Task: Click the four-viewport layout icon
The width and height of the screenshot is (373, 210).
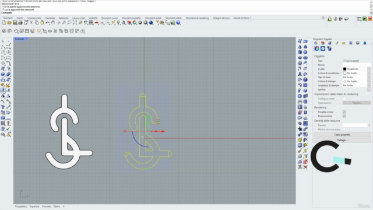Action: pyautogui.click(x=91, y=23)
